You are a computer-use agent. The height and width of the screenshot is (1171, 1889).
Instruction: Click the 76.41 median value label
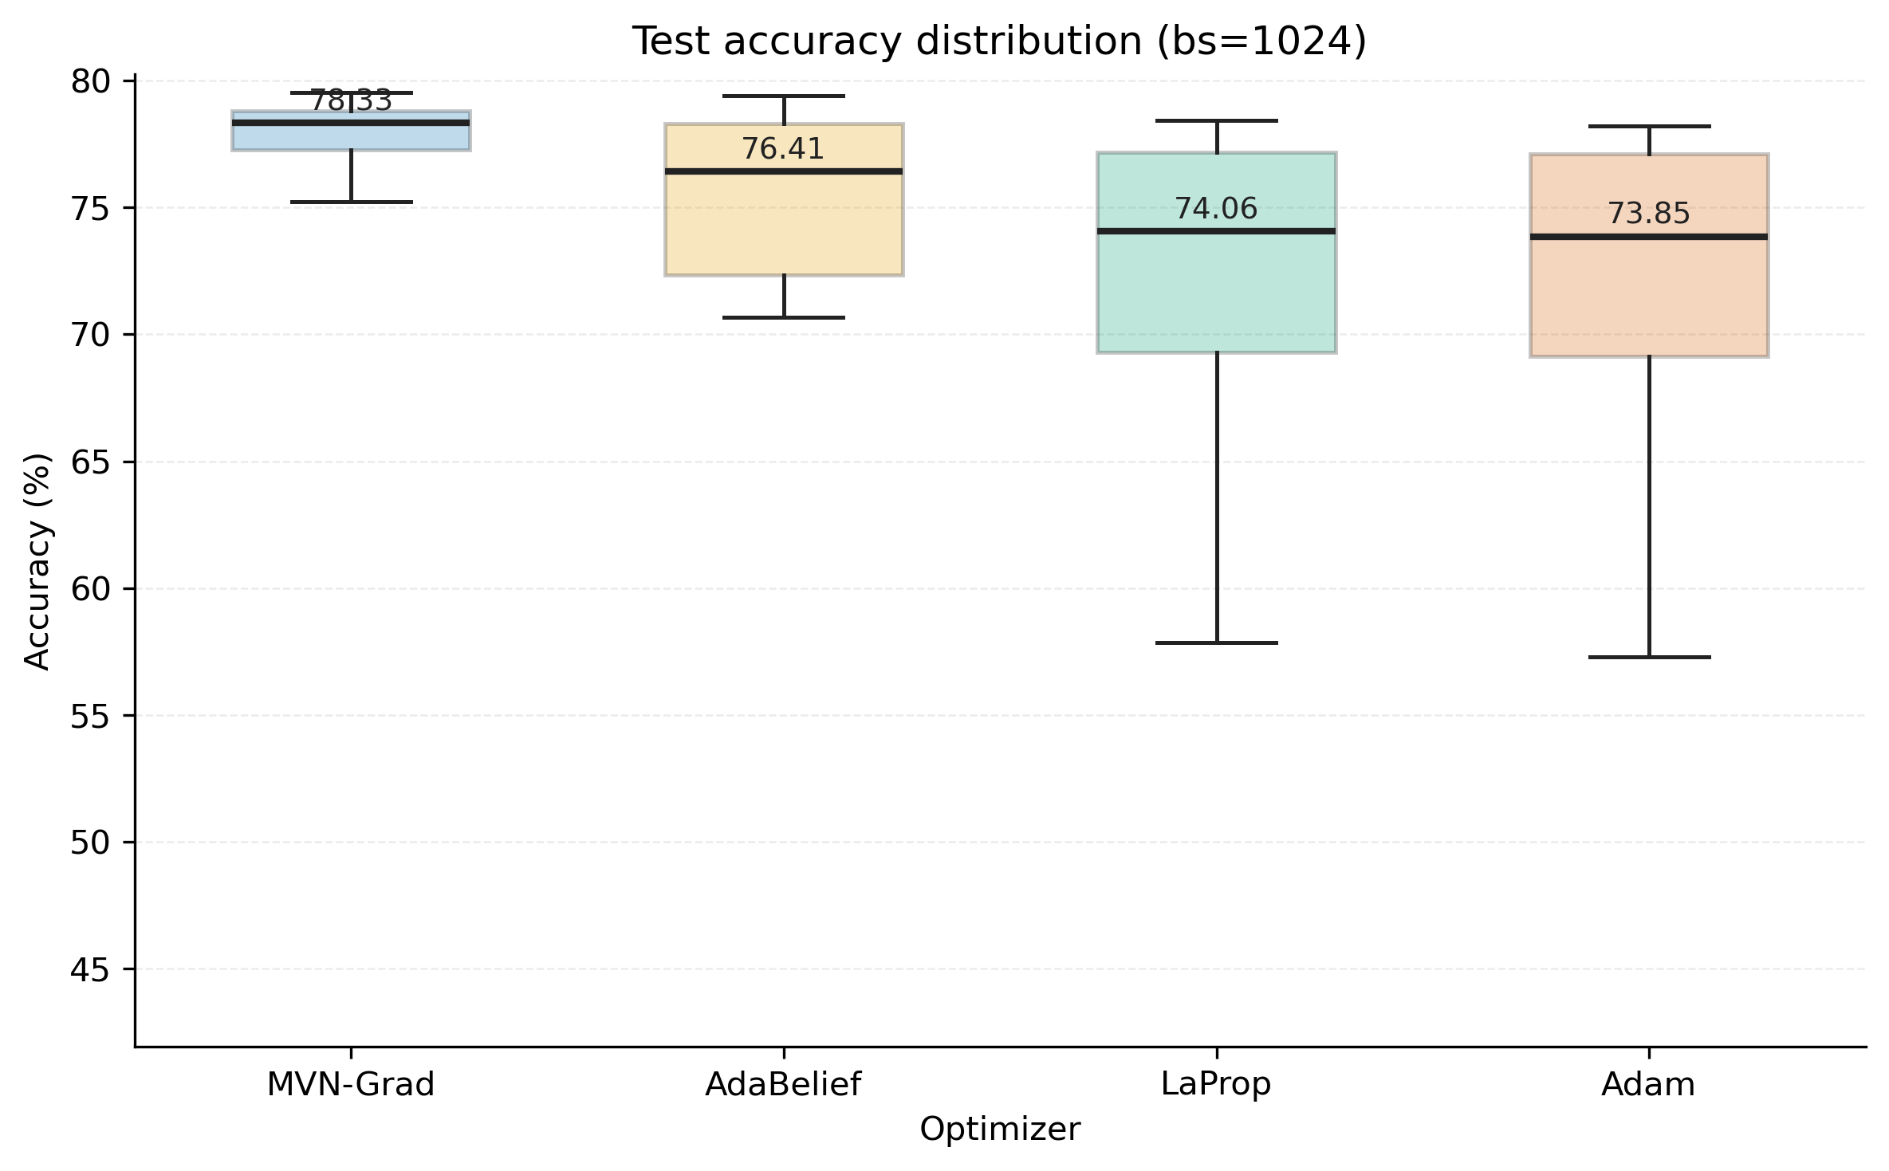pyautogui.click(x=783, y=149)
